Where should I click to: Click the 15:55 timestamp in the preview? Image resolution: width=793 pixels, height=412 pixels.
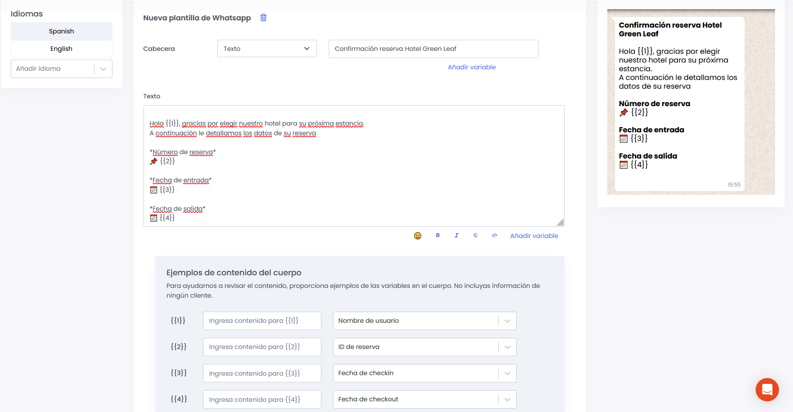point(734,185)
